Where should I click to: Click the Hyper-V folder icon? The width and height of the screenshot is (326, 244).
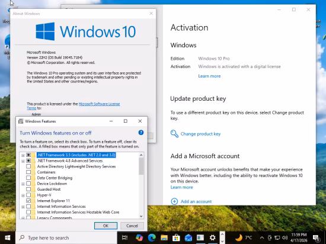tap(33, 195)
